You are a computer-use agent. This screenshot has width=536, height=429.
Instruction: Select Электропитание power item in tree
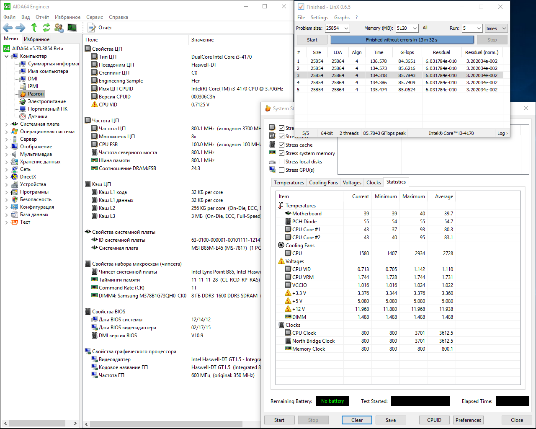[42, 101]
